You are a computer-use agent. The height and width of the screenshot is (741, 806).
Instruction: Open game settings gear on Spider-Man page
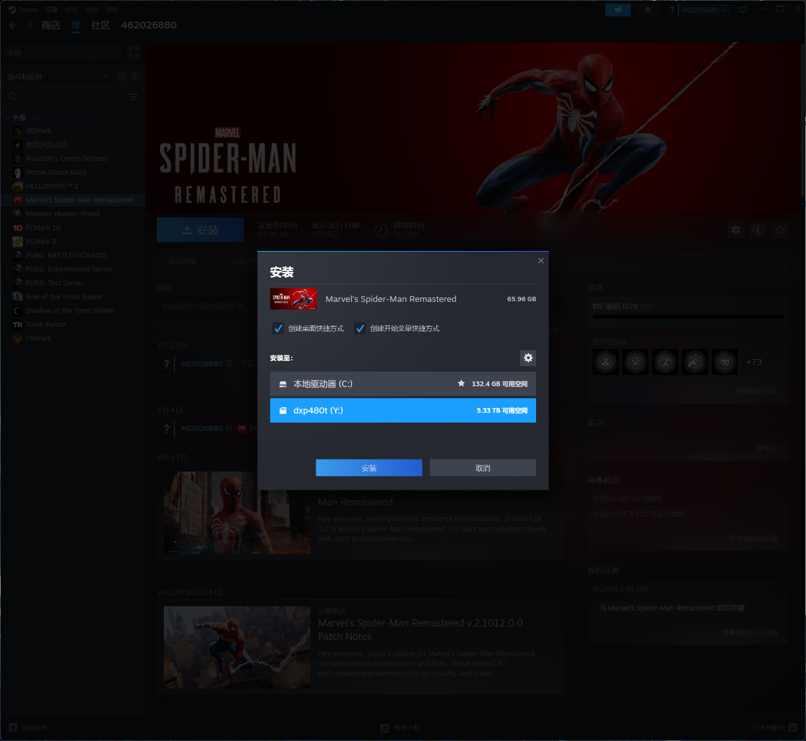tap(736, 229)
